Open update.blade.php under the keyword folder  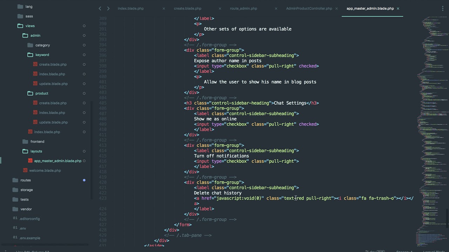pos(53,84)
